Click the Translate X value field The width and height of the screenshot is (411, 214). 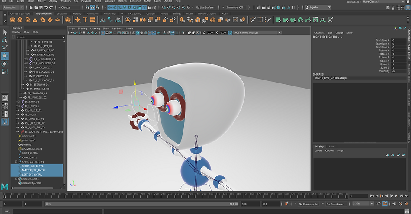[399, 40]
